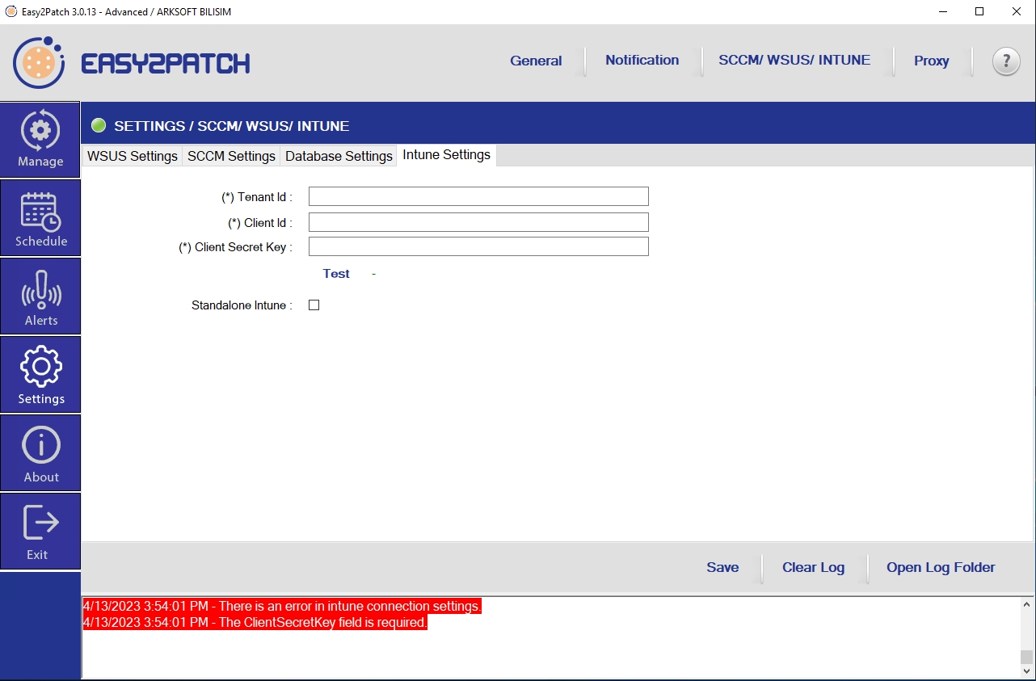Open the General settings menu
Viewport: 1036px width, 681px height.
pyautogui.click(x=536, y=61)
